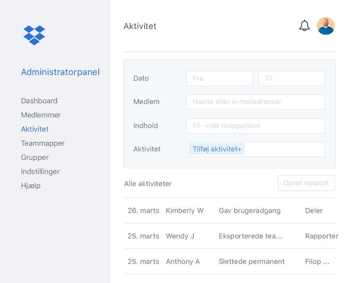
Task: Focus the Fra date field
Action: (220, 79)
